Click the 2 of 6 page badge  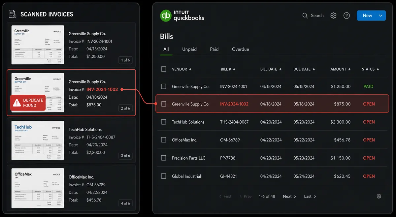click(x=125, y=108)
